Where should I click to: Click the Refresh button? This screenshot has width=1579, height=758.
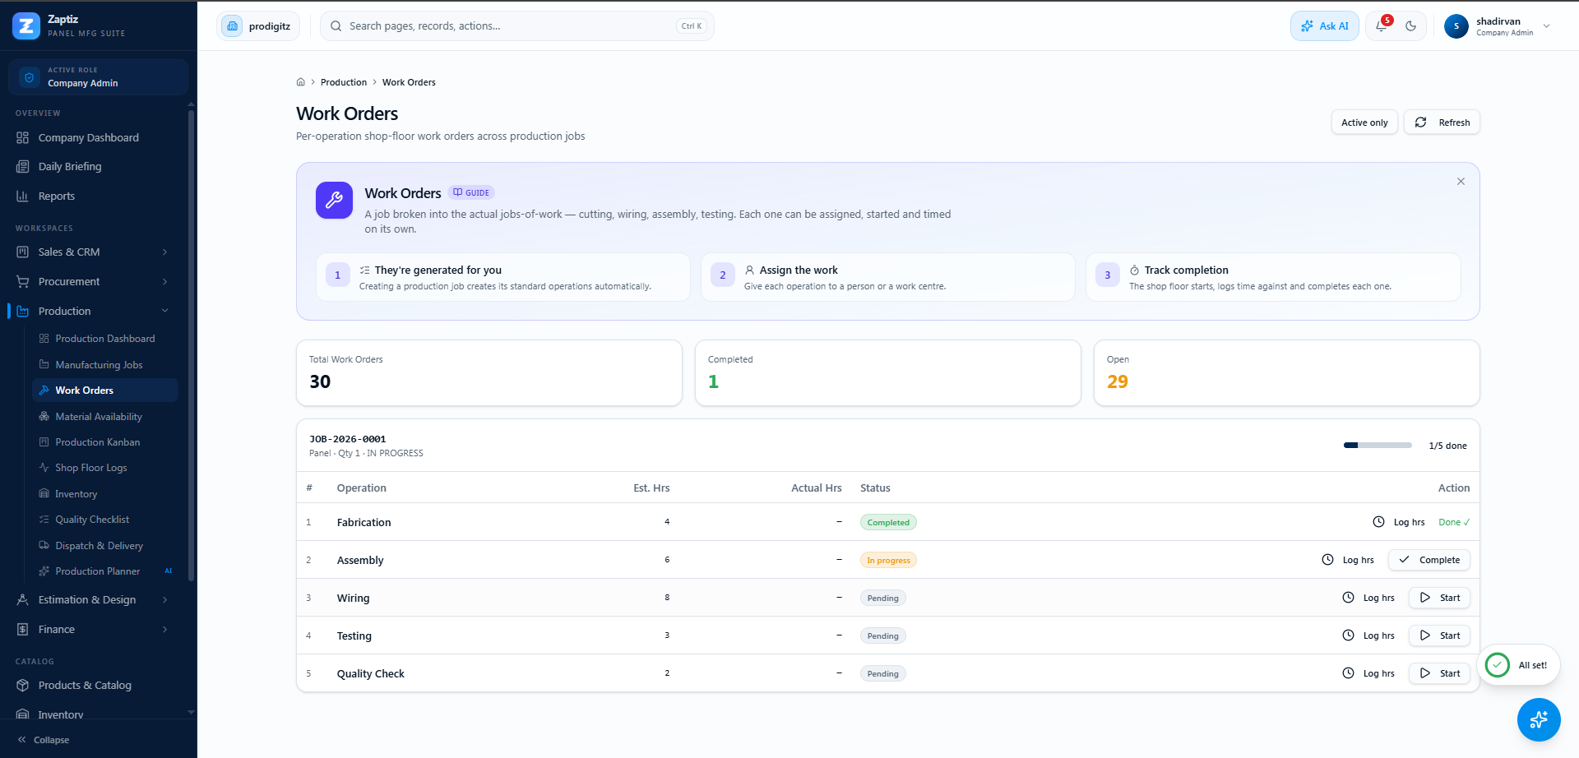(x=1442, y=122)
